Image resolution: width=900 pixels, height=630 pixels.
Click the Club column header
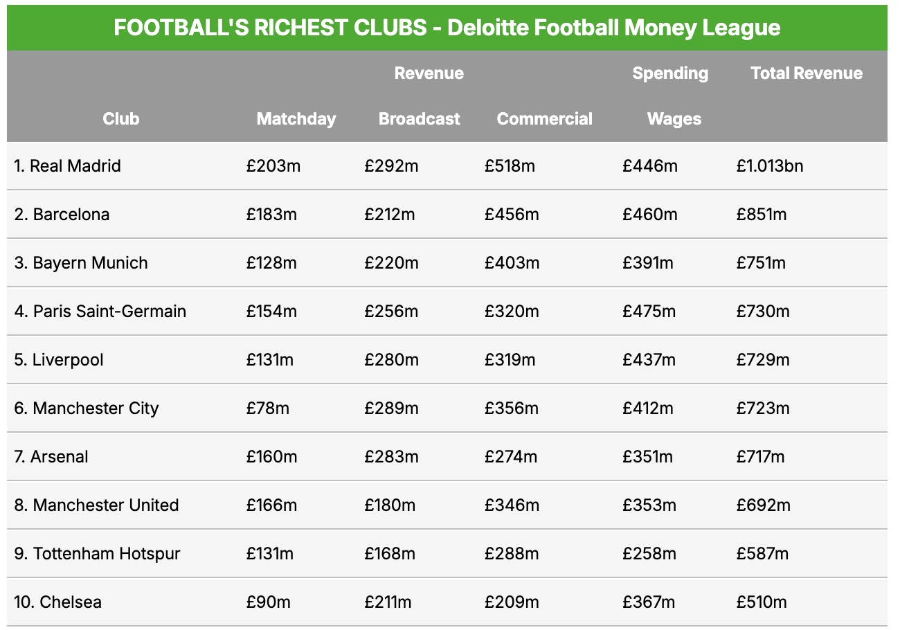121,119
